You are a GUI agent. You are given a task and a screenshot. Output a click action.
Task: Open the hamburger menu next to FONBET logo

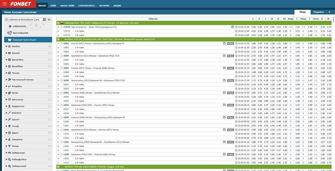coord(5,4)
